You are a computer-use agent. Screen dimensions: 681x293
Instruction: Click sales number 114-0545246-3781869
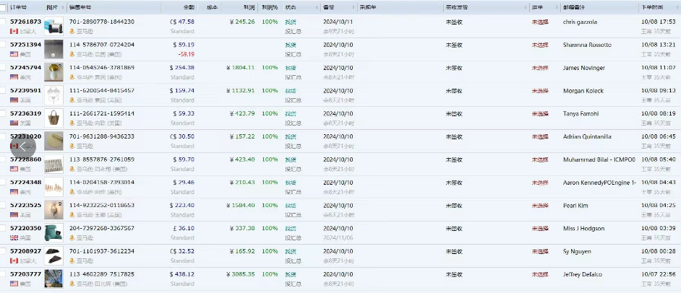102,68
